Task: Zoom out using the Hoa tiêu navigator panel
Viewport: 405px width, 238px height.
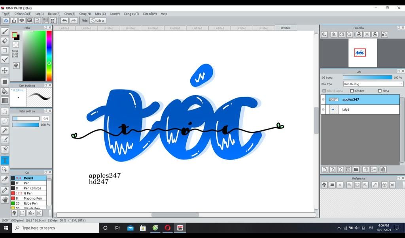Action: click(350, 34)
